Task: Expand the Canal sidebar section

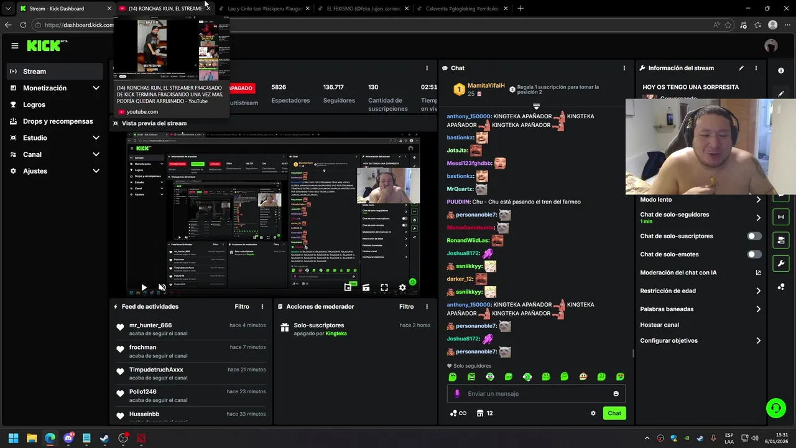Action: 55,154
